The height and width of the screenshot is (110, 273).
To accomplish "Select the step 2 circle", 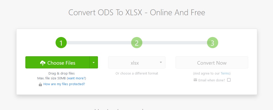I will tap(137, 43).
